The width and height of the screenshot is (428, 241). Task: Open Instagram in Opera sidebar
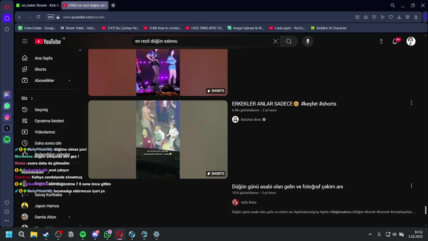tap(7, 117)
